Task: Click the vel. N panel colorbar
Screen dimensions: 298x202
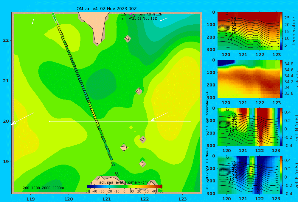Action: click(x=281, y=127)
